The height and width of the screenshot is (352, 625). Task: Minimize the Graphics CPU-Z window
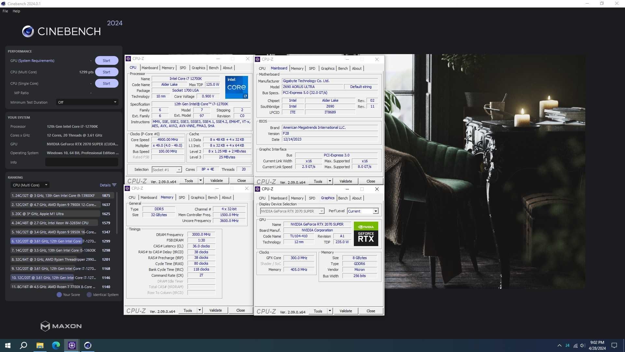347,189
